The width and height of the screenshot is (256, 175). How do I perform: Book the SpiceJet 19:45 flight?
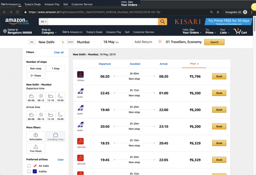click(219, 160)
